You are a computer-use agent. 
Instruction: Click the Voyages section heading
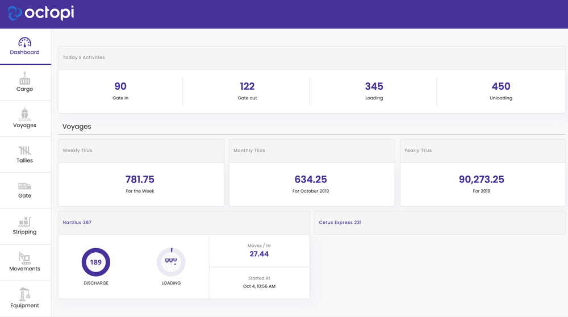(x=77, y=127)
